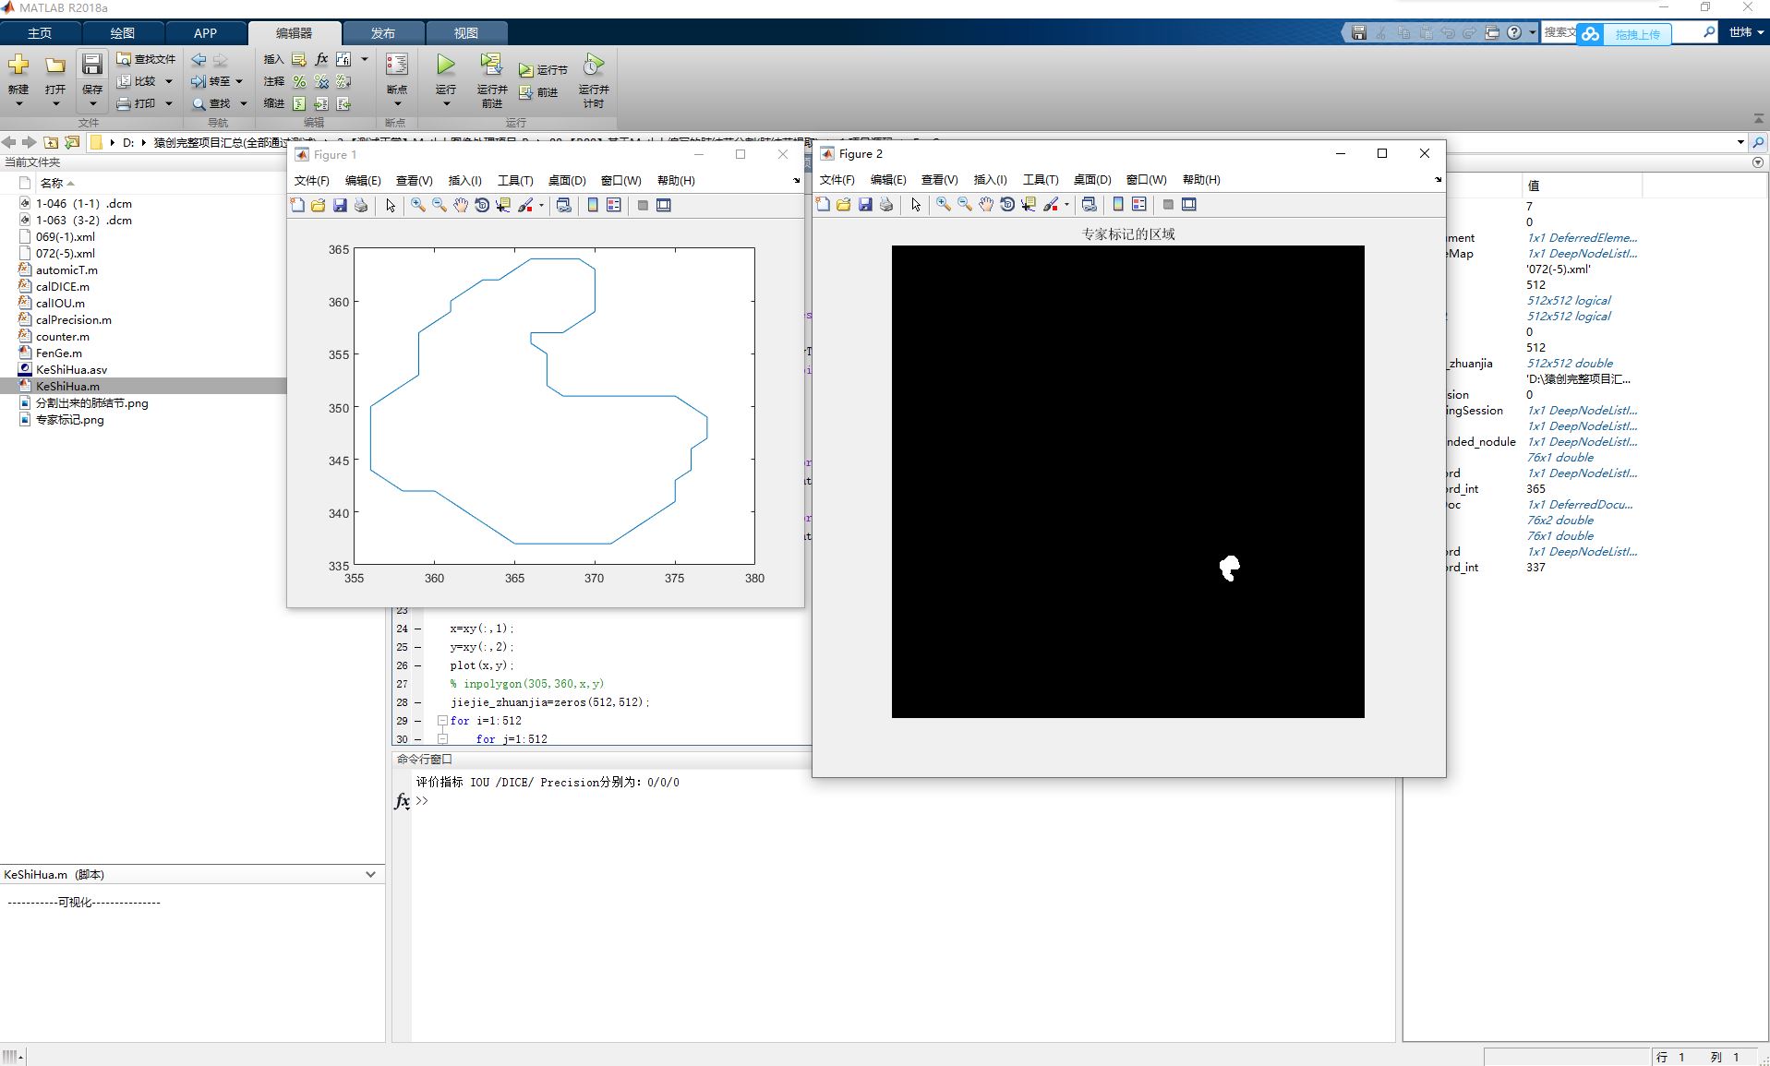Toggle the Edit Plot arrow in Figure 2
The image size is (1770, 1066).
click(916, 204)
